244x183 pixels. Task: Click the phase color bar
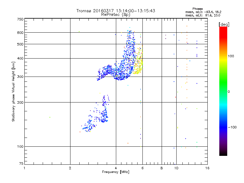tap(223, 91)
